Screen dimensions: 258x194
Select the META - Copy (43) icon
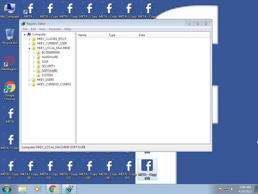[x=127, y=169]
